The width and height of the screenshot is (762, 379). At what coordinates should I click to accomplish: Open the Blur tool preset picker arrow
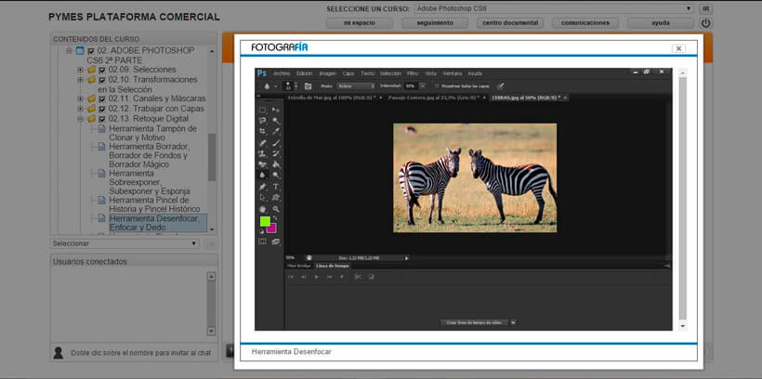point(276,86)
